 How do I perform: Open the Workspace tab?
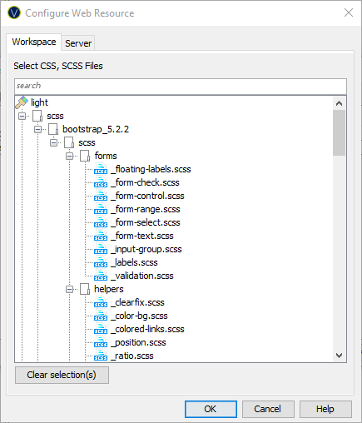click(x=34, y=42)
